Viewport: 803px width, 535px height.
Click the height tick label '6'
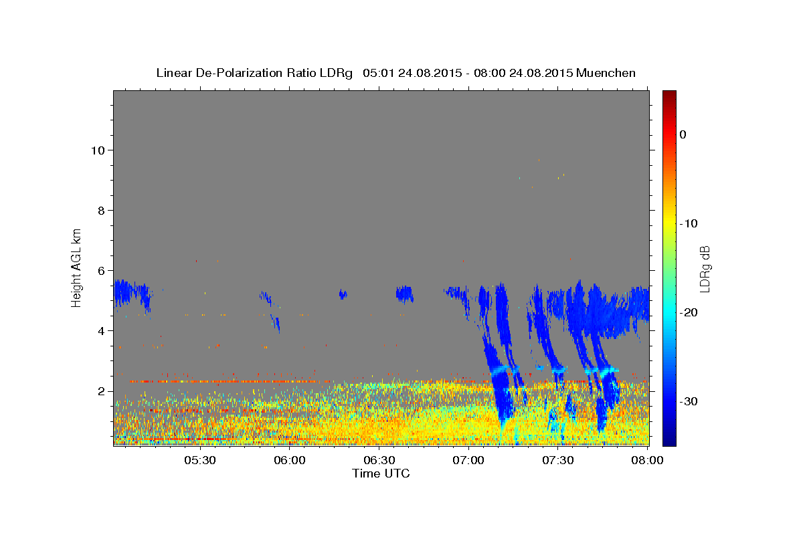click(102, 270)
